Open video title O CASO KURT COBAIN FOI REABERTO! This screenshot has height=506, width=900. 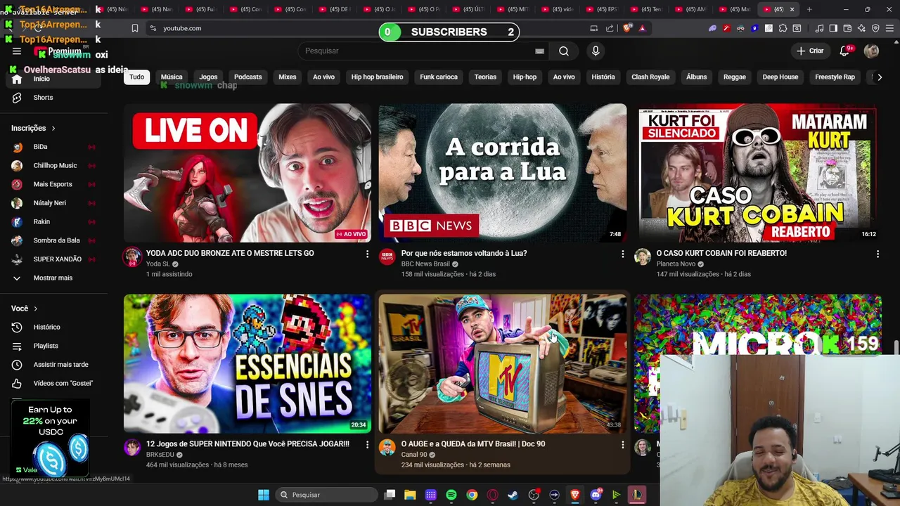click(x=721, y=253)
